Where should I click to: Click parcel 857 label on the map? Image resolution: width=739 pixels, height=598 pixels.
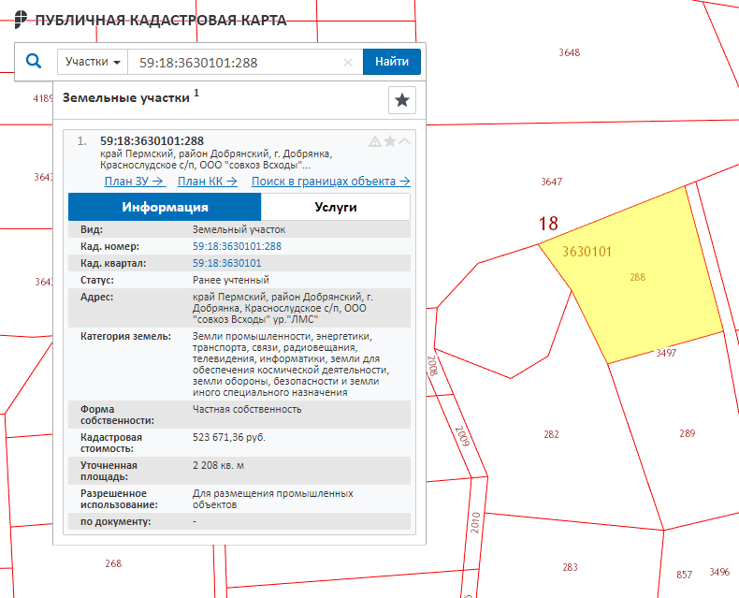tap(685, 575)
